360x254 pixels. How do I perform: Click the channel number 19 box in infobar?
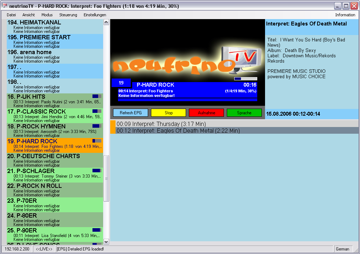[x=121, y=83]
